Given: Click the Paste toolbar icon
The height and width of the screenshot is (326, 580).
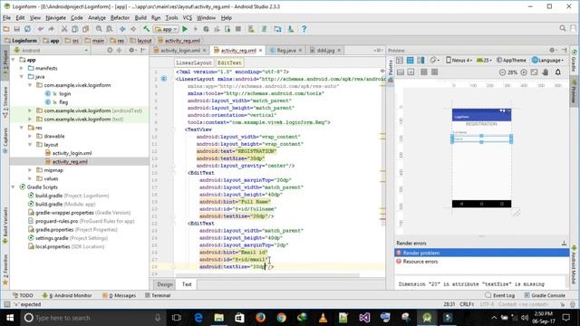Looking at the screenshot, I should (x=85, y=29).
